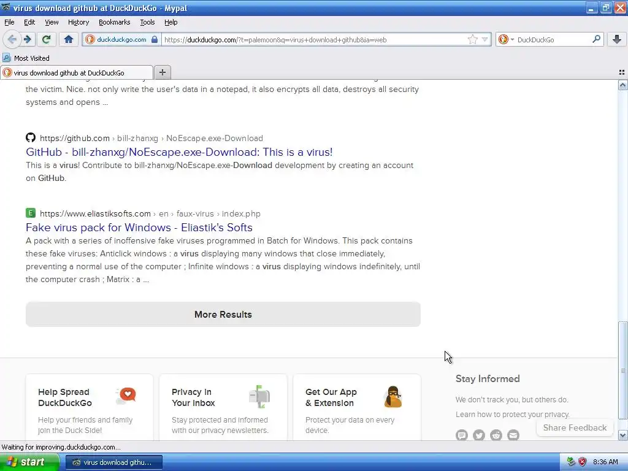
Task: Open Get Our App & Extension card
Action: (x=357, y=407)
